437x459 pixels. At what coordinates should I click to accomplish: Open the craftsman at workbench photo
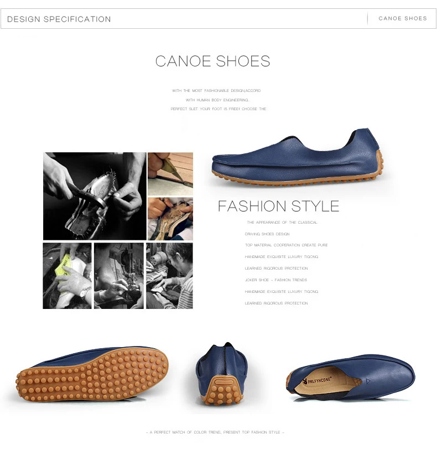pos(169,276)
